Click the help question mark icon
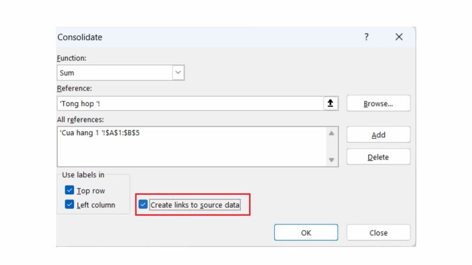 click(x=366, y=37)
